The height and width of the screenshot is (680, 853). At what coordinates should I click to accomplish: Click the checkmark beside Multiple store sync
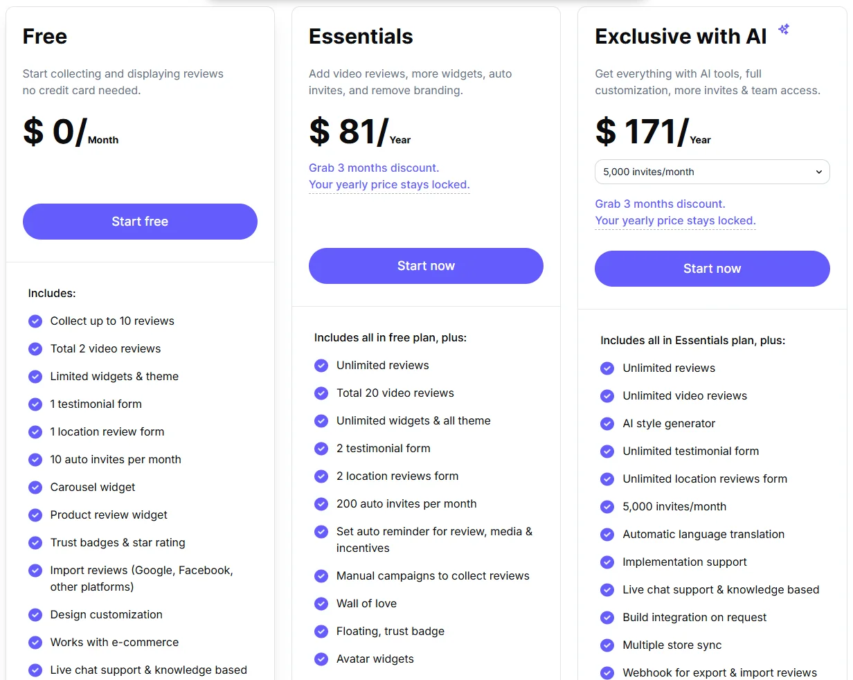pyautogui.click(x=607, y=645)
